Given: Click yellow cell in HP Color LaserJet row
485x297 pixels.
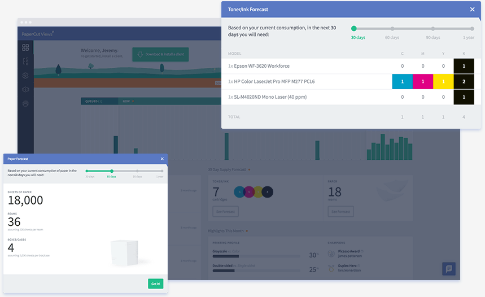Looking at the screenshot, I should [443, 81].
